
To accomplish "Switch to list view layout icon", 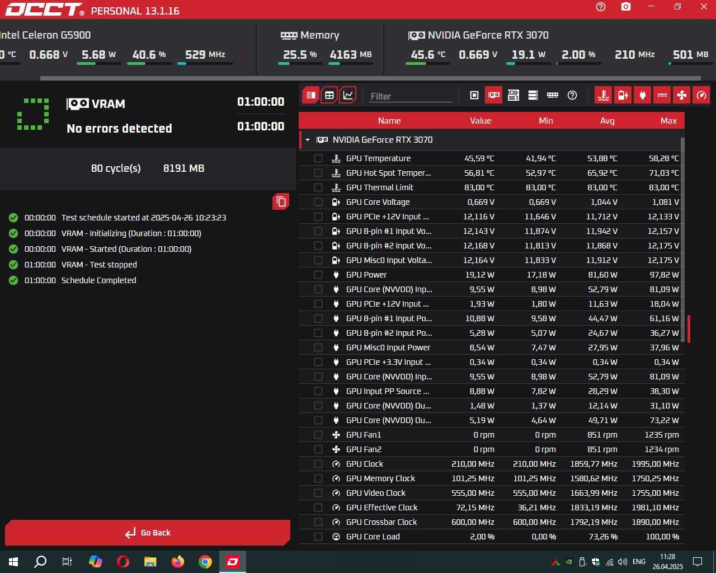I will (311, 95).
